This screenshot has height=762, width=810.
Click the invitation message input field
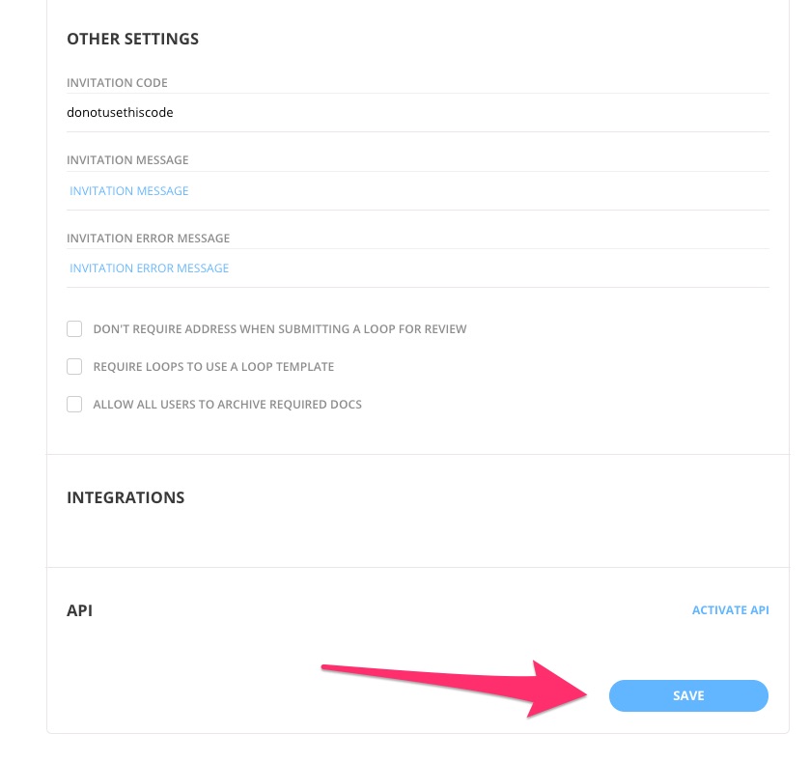pyautogui.click(x=386, y=190)
